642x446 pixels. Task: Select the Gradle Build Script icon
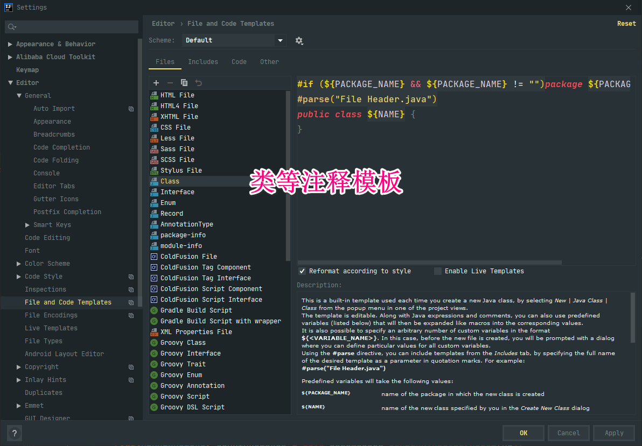(x=154, y=310)
